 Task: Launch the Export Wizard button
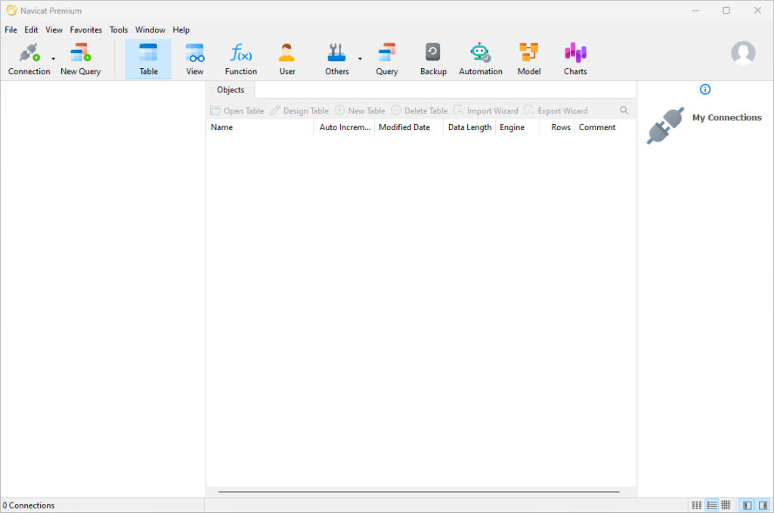tap(556, 110)
